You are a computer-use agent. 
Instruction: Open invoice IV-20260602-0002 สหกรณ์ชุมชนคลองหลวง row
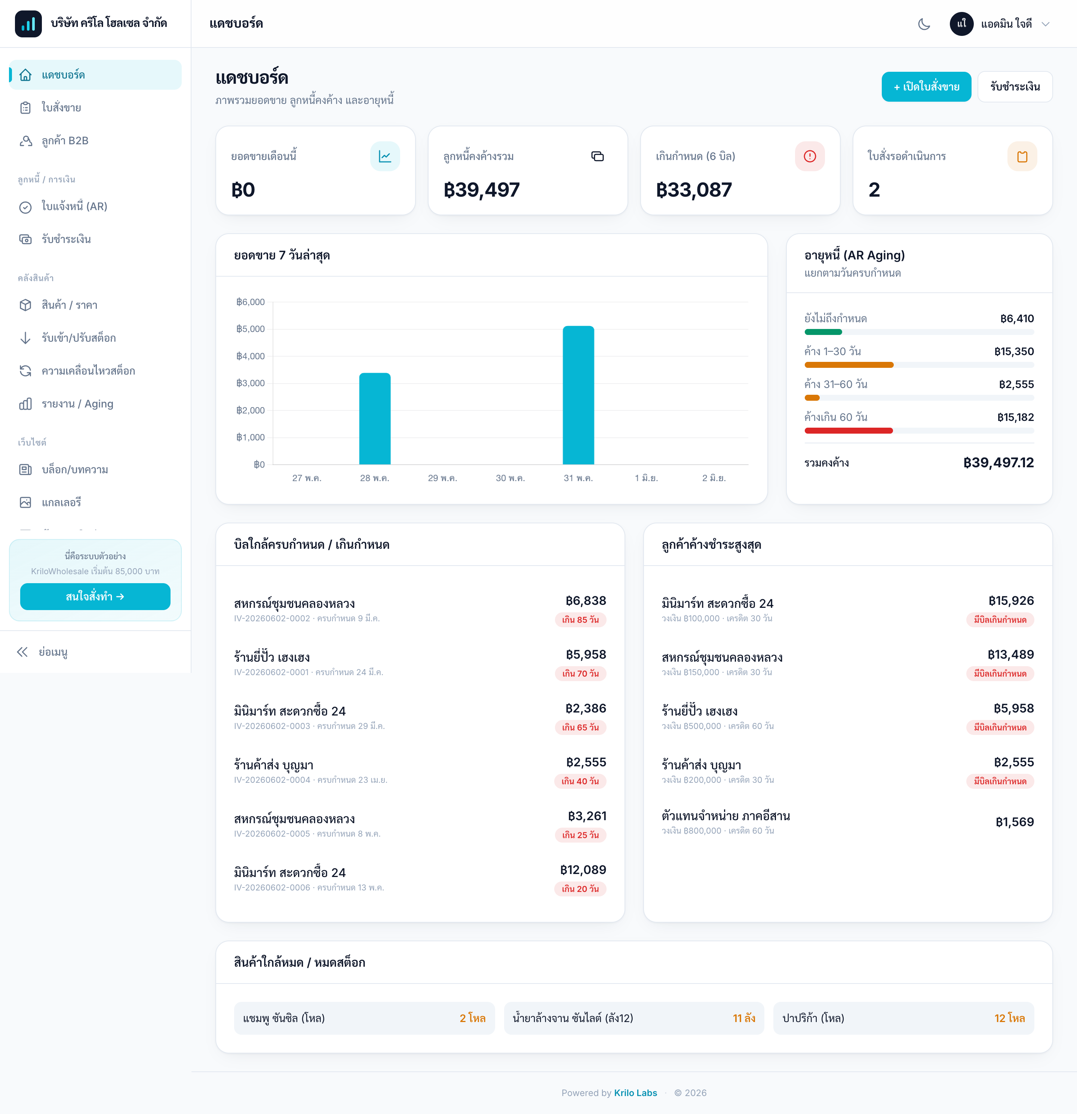tap(420, 609)
